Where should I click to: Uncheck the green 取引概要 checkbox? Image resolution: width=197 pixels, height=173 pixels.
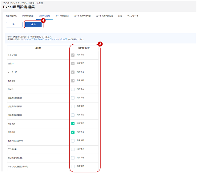click(73, 124)
